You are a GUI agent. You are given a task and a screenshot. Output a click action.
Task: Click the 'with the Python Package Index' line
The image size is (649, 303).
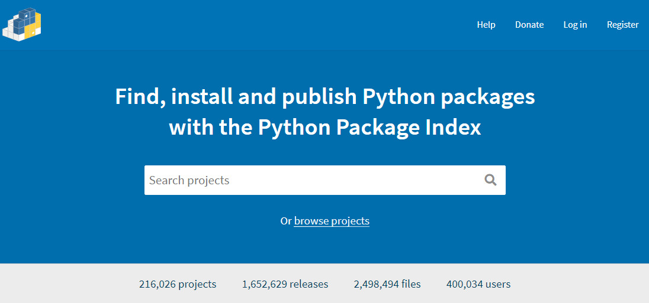pos(324,128)
